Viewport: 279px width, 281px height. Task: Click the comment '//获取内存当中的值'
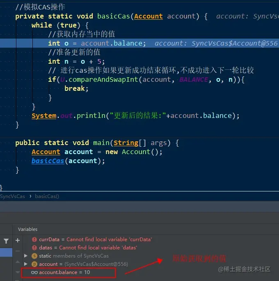82,34
